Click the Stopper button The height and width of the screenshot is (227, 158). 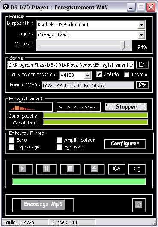click(x=126, y=107)
